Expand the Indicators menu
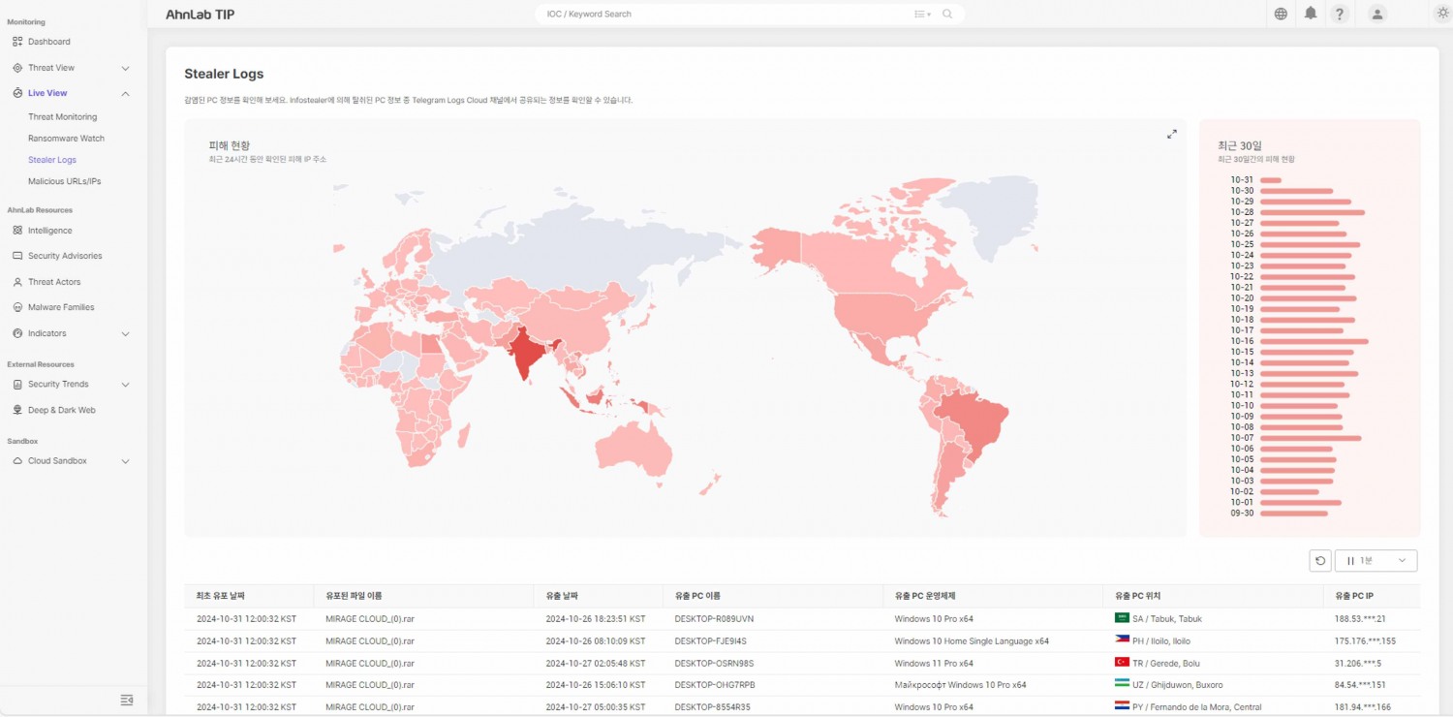 (125, 333)
